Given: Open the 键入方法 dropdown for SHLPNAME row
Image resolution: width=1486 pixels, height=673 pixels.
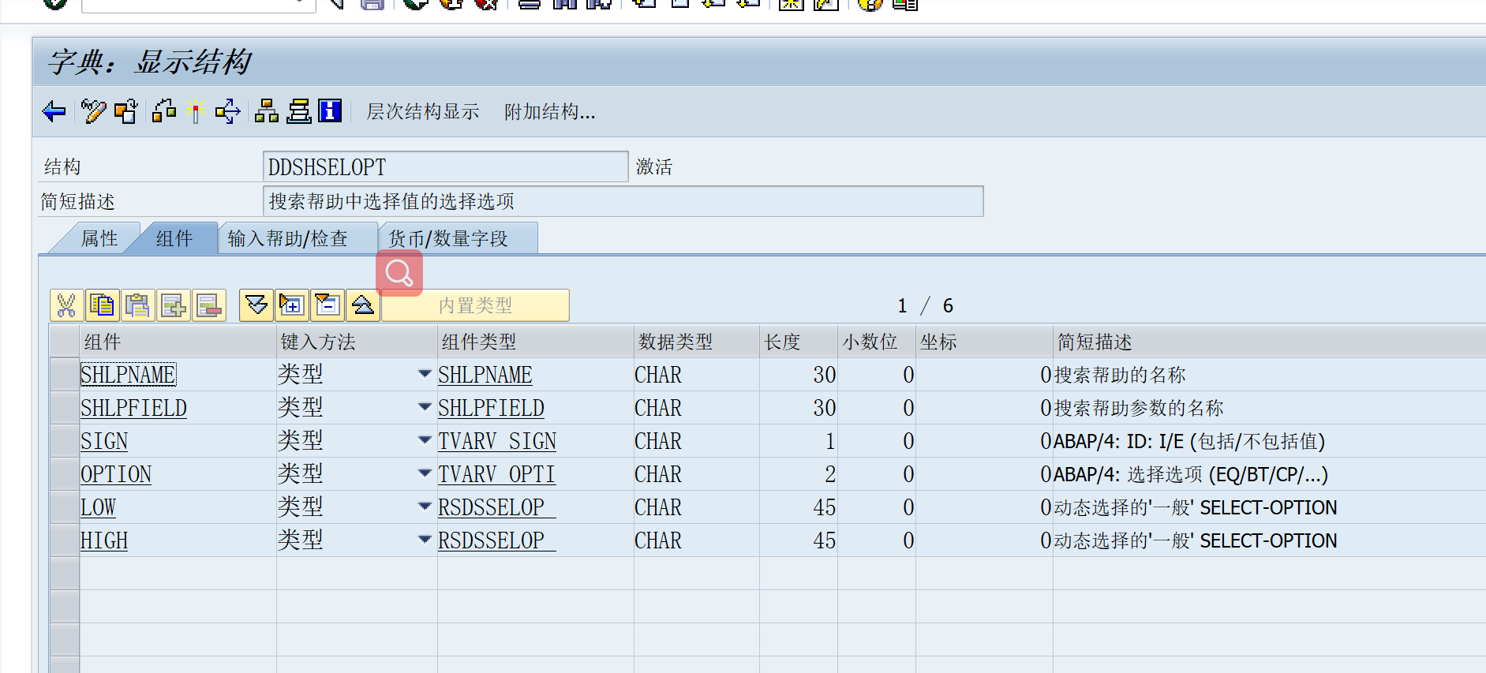Looking at the screenshot, I should pos(425,374).
